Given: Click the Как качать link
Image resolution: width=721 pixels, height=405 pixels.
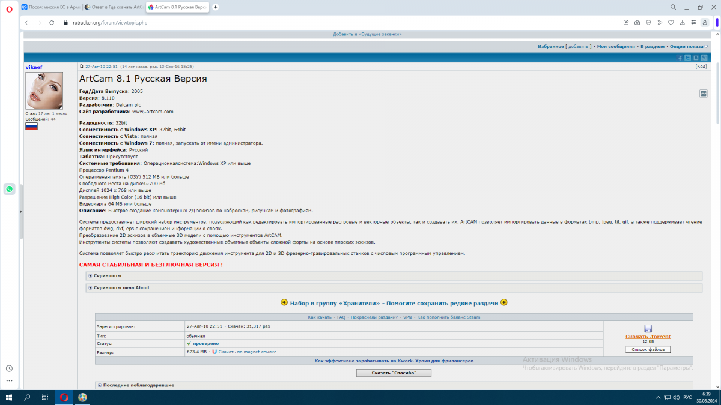Looking at the screenshot, I should pos(320,317).
